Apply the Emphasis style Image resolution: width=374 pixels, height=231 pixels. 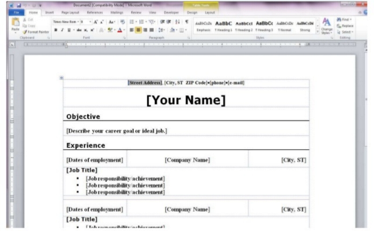click(203, 26)
